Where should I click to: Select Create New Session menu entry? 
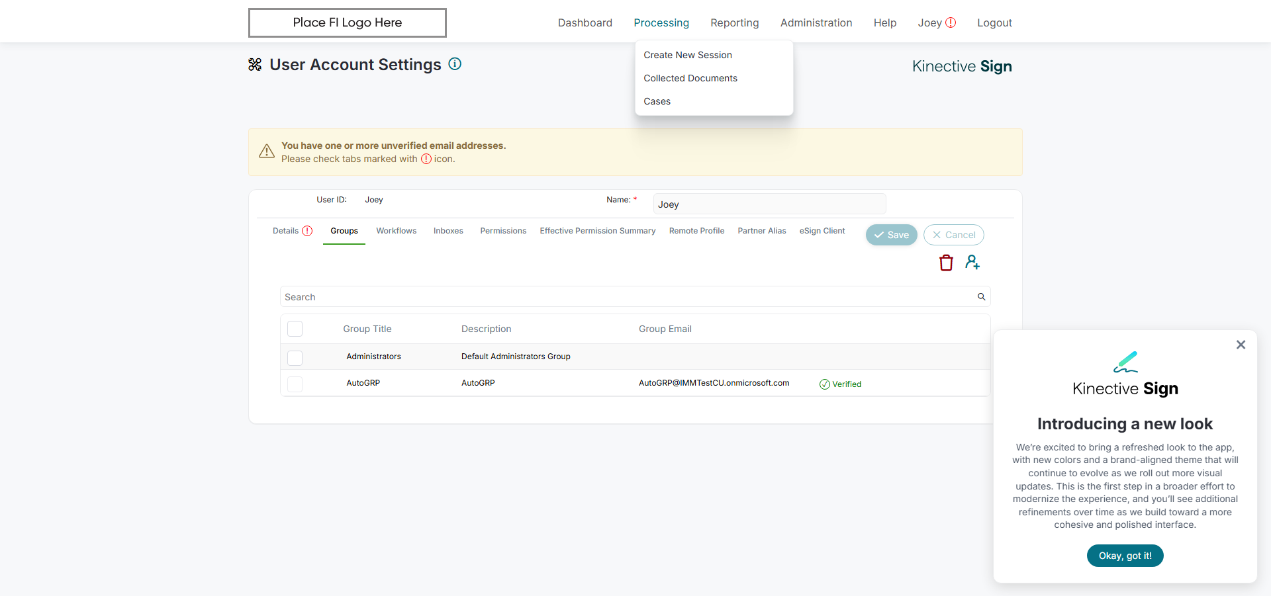(x=688, y=55)
